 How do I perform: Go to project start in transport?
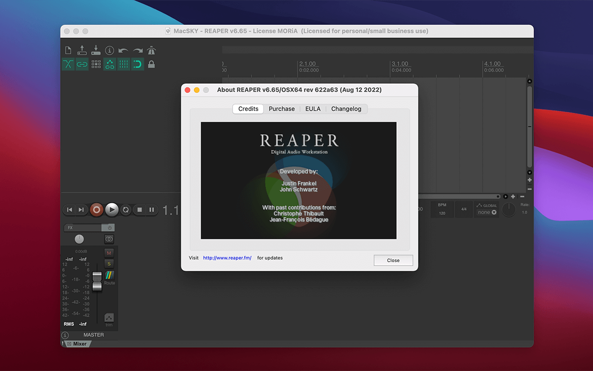[x=70, y=210]
